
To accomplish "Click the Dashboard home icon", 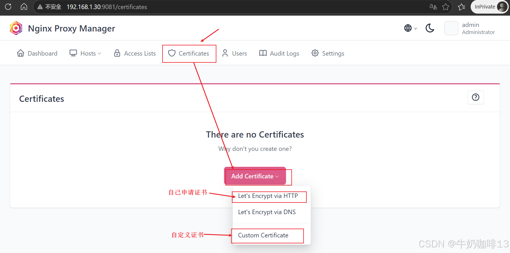I will 21,53.
